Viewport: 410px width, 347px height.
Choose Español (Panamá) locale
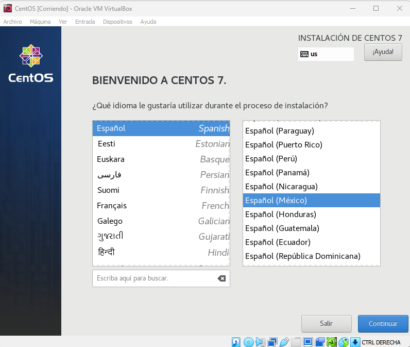pos(312,173)
